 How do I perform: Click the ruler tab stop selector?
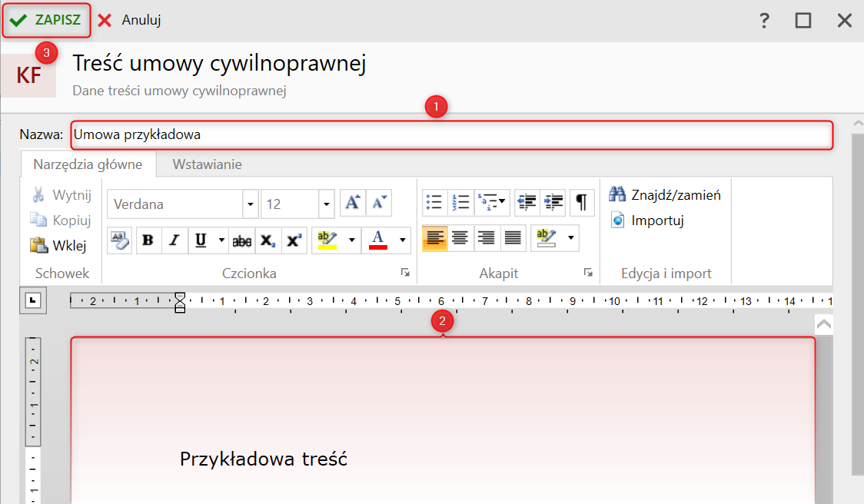coord(33,300)
